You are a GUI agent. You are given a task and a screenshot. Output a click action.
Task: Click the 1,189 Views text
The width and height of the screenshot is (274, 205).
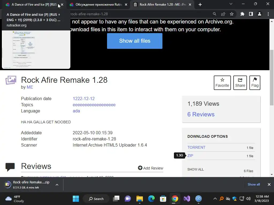coord(203,104)
